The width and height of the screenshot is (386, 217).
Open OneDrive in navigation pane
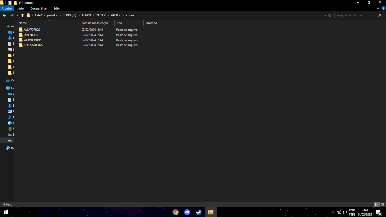pyautogui.click(x=8, y=81)
